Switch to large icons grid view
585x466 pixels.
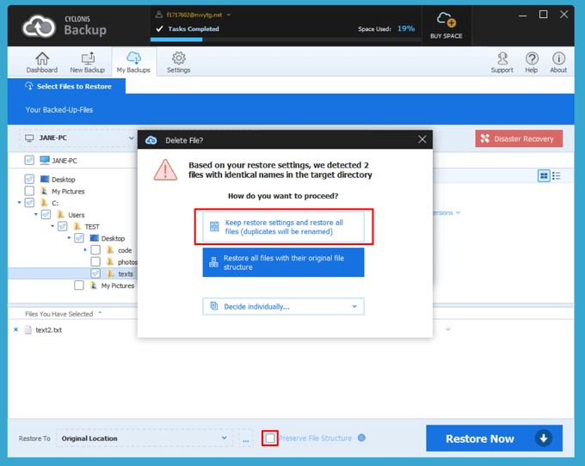pyautogui.click(x=544, y=175)
